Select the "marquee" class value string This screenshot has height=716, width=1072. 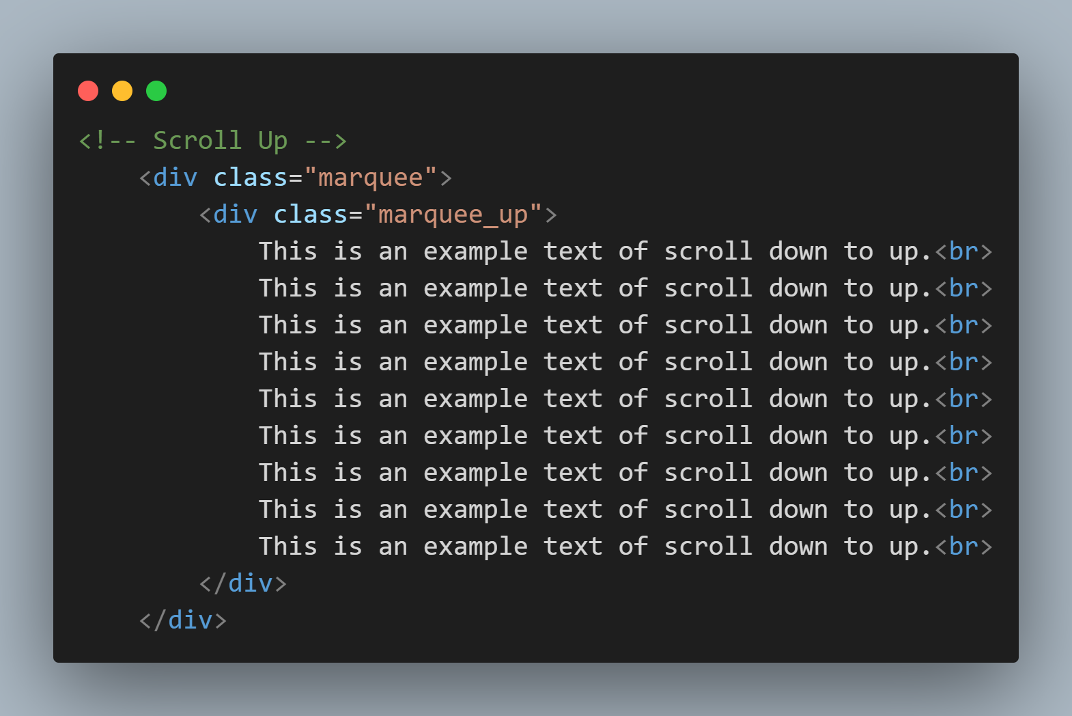[370, 178]
